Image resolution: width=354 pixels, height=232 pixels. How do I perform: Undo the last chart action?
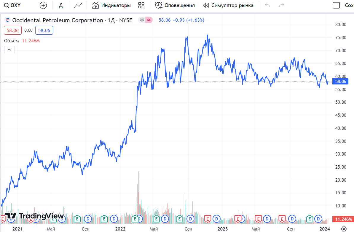tap(267, 5)
